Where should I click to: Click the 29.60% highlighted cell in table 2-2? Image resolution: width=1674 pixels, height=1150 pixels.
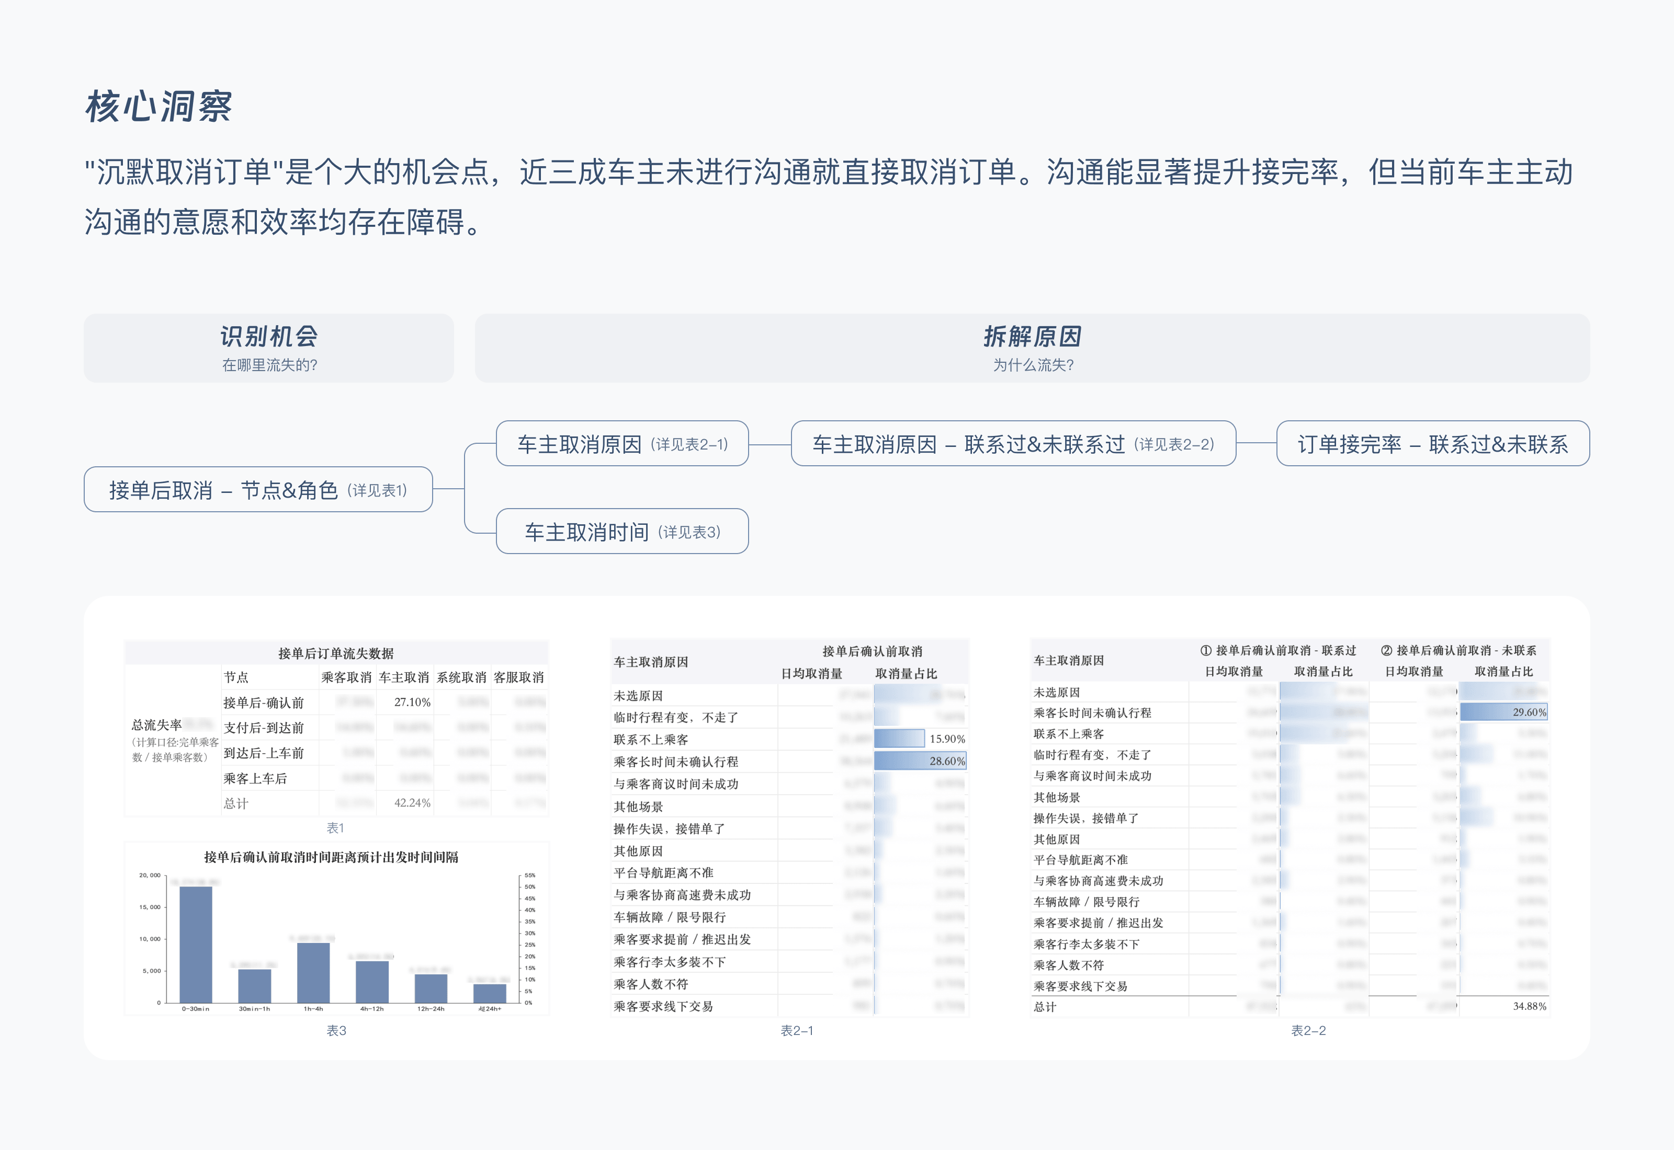(x=1504, y=712)
